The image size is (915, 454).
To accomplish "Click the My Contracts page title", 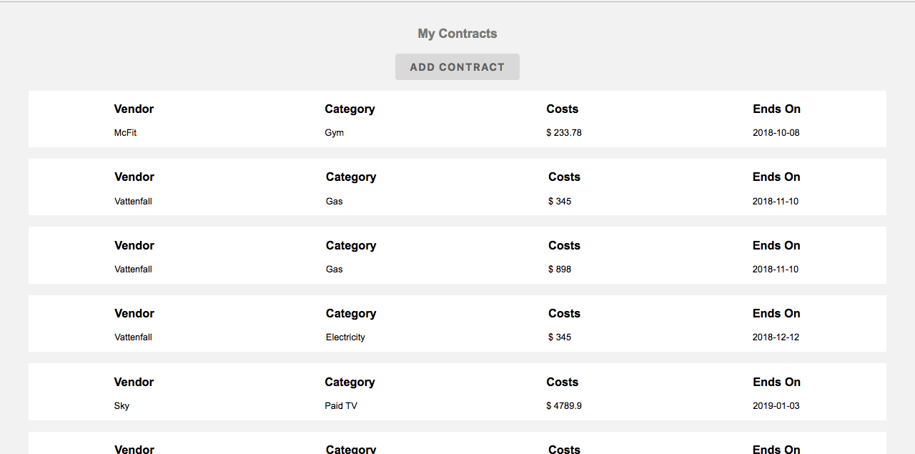I will point(457,33).
